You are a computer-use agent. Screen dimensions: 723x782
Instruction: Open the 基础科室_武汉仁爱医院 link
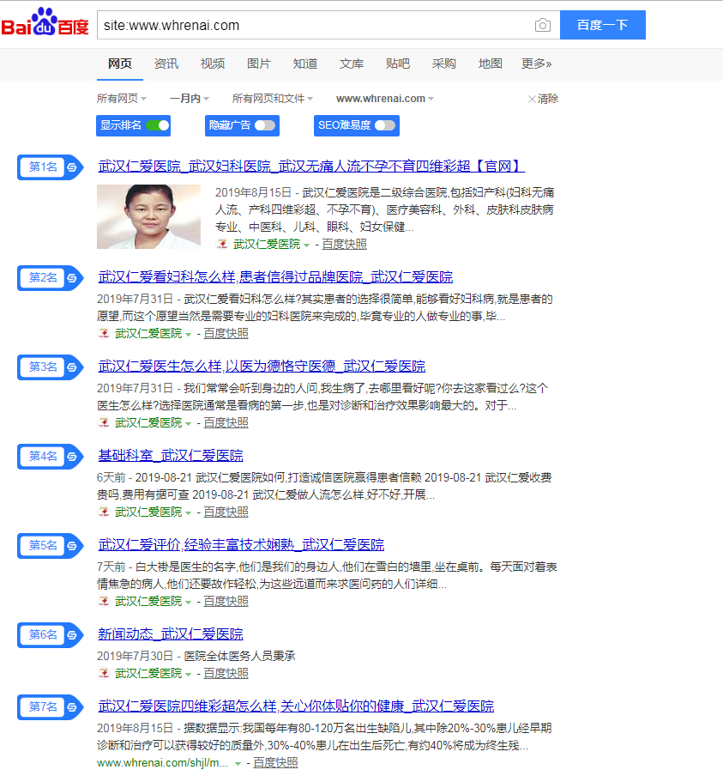[x=171, y=455]
